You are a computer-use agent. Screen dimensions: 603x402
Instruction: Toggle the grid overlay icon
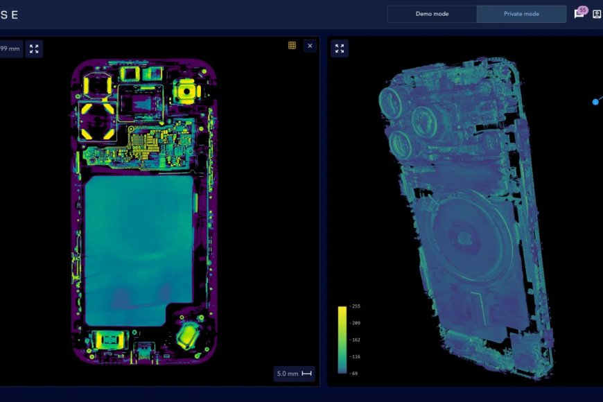click(x=292, y=45)
